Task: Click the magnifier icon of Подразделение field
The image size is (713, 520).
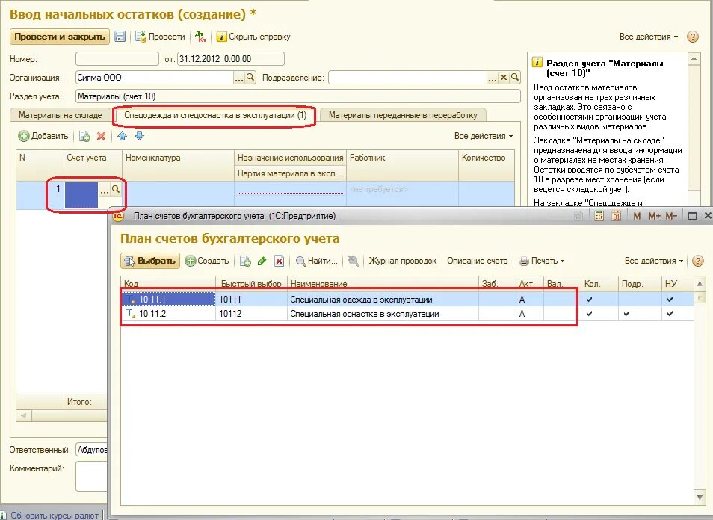Action: click(515, 78)
